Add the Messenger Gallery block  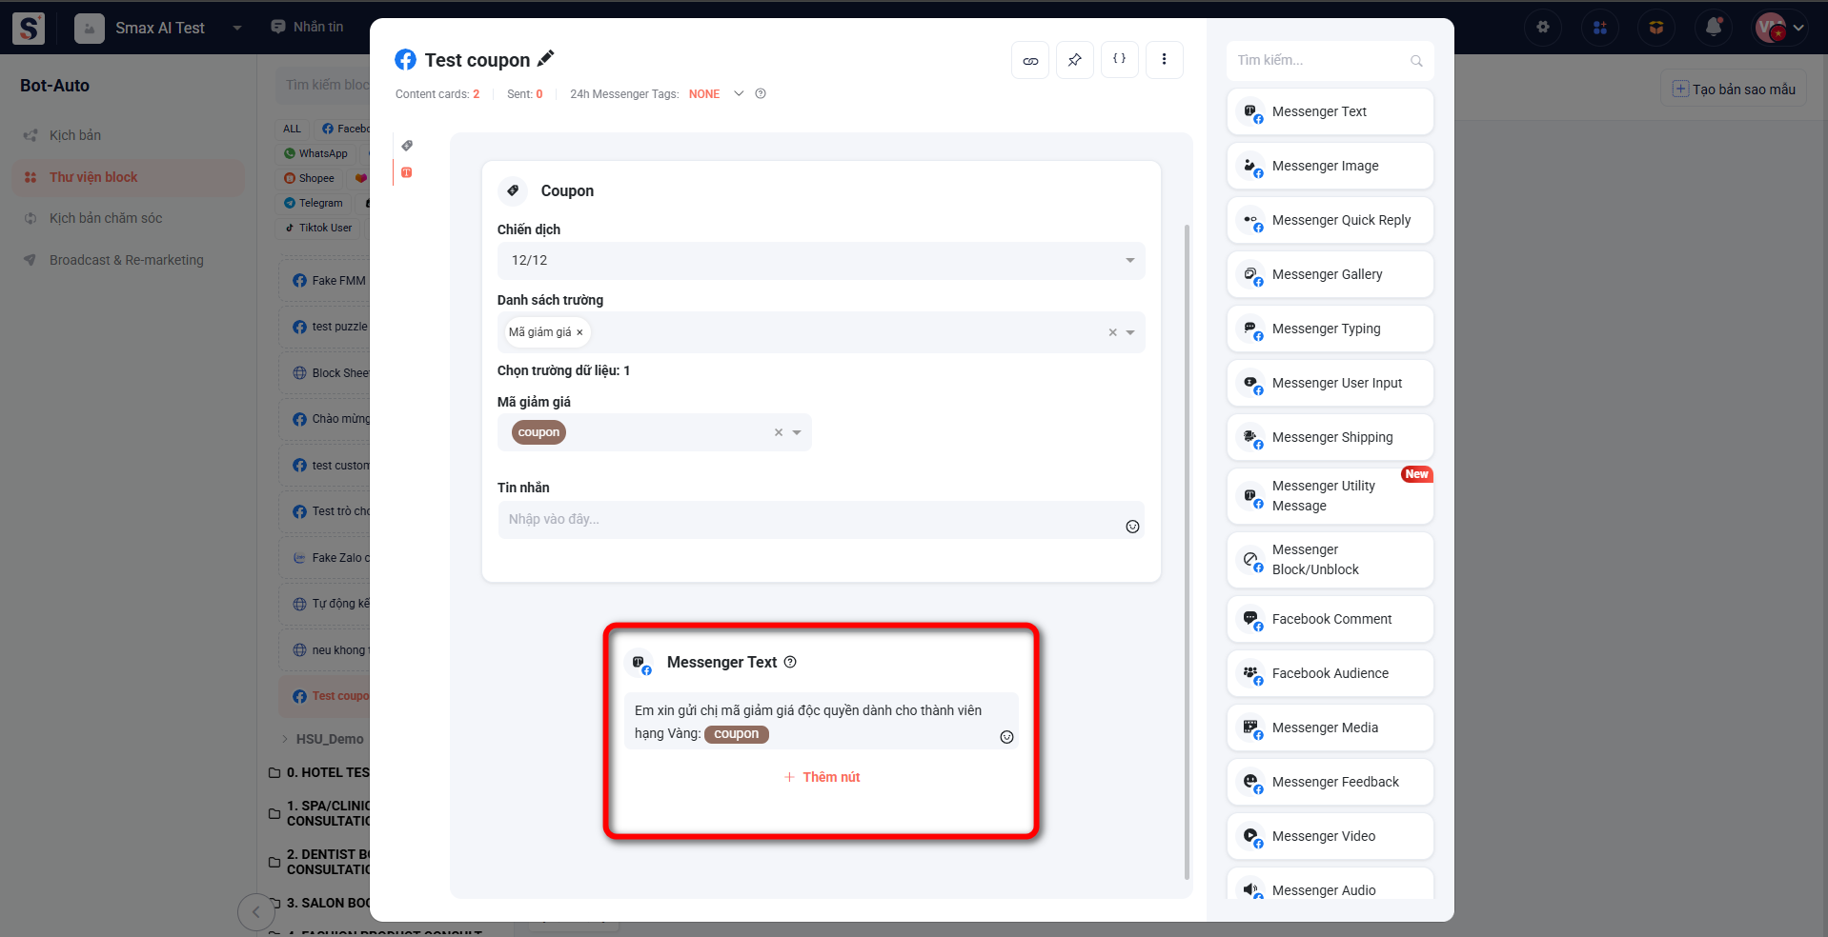pyautogui.click(x=1330, y=274)
